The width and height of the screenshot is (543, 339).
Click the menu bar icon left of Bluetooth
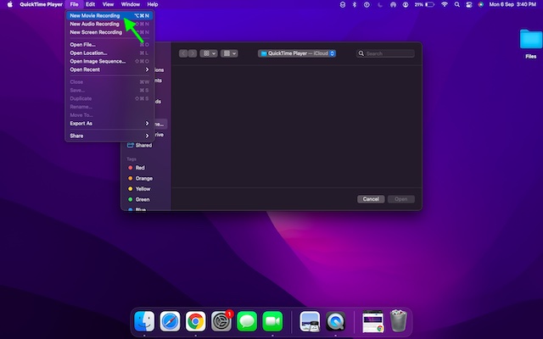343,4
